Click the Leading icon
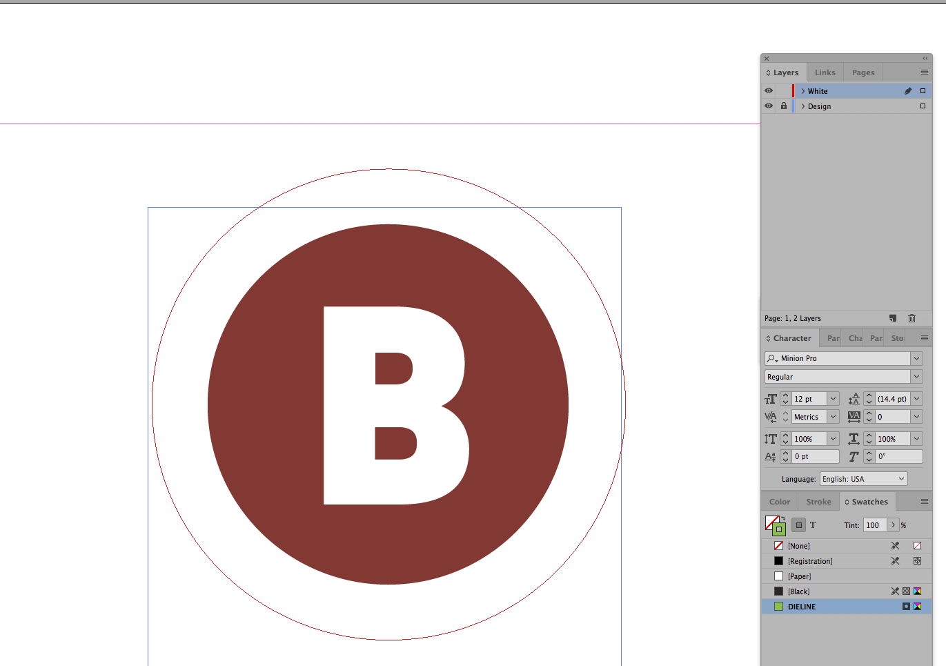This screenshot has height=666, width=946. (x=854, y=399)
